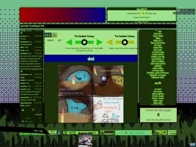Screen dimensions: 196x147
Task: Click the NEXT webring link
Action: point(60,40)
